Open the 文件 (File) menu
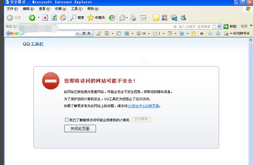The width and height of the screenshot is (253, 165). coord(12,9)
